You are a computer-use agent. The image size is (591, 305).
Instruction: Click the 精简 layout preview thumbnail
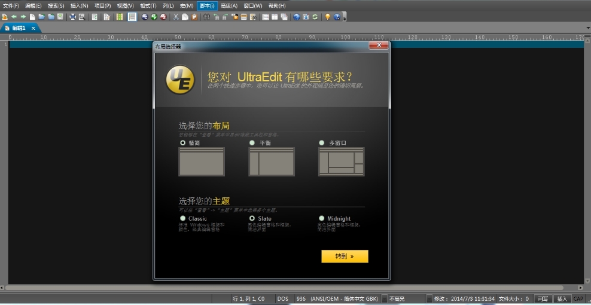coord(202,161)
